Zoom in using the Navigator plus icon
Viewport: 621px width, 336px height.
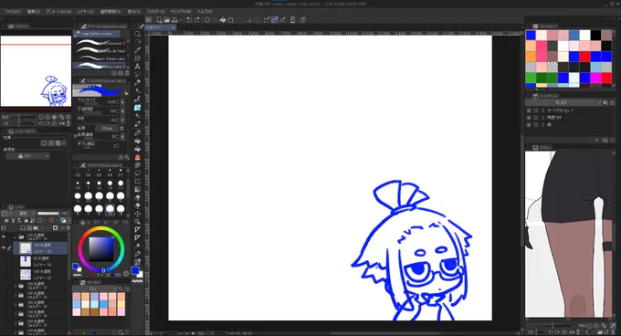(47, 117)
